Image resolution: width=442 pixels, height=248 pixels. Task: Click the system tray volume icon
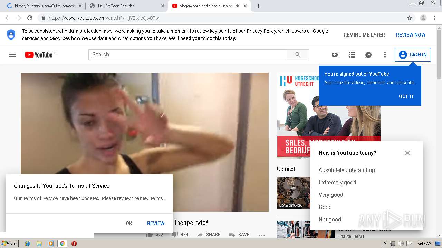pos(401,244)
